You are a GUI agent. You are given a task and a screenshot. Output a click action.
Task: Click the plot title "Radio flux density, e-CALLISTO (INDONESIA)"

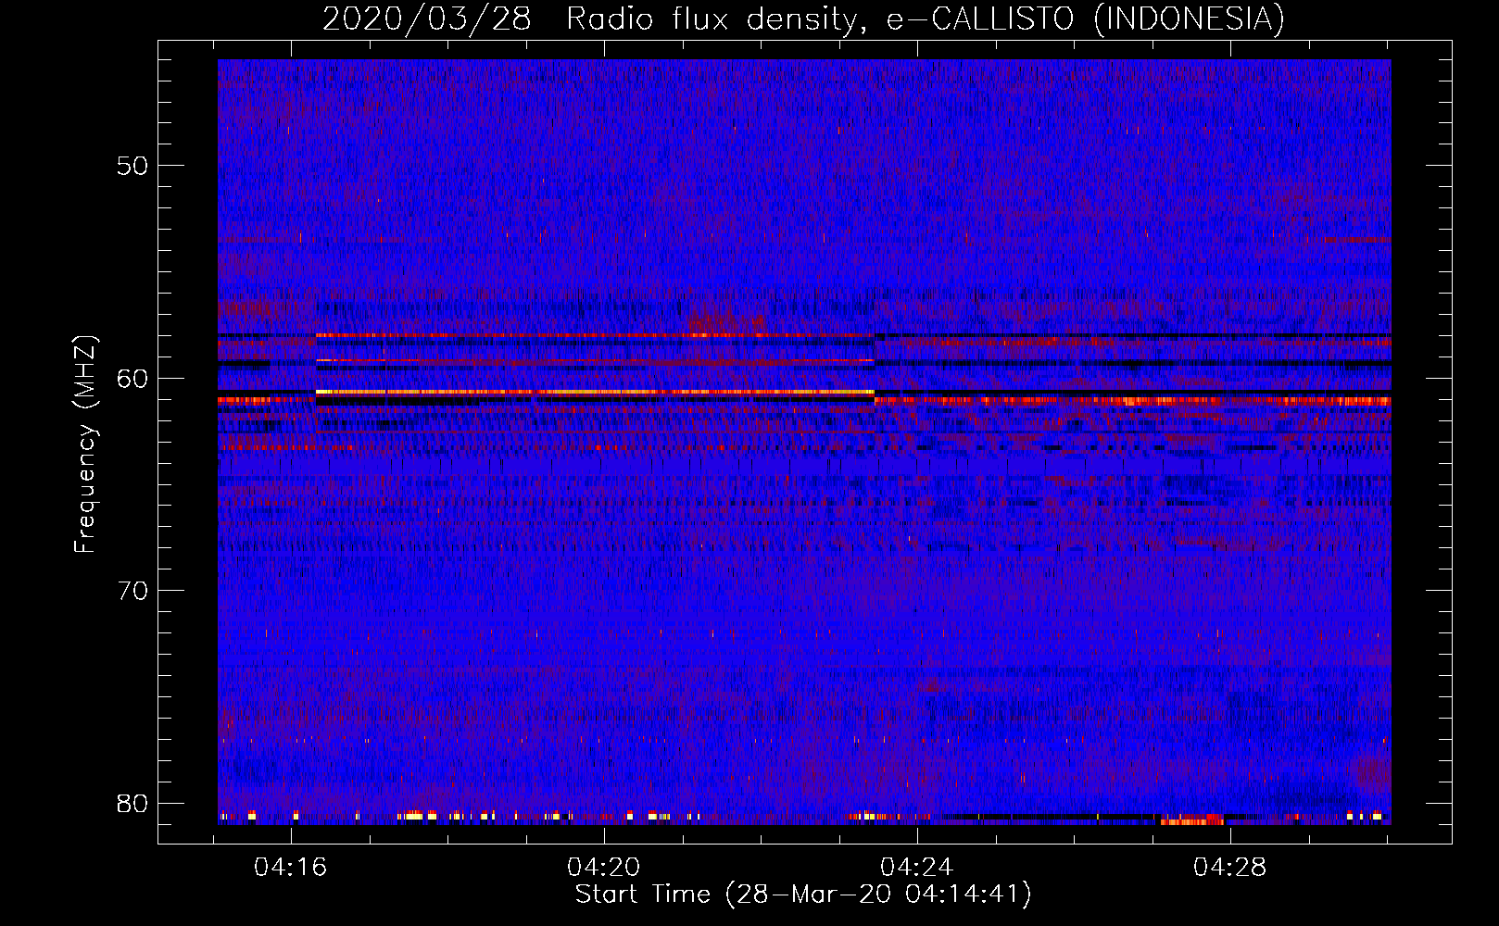(926, 19)
